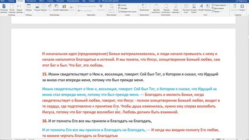Viewport: 249px width, 140px height.
Task: Switch to the Конструктор tab
Action: [x=31, y=1]
